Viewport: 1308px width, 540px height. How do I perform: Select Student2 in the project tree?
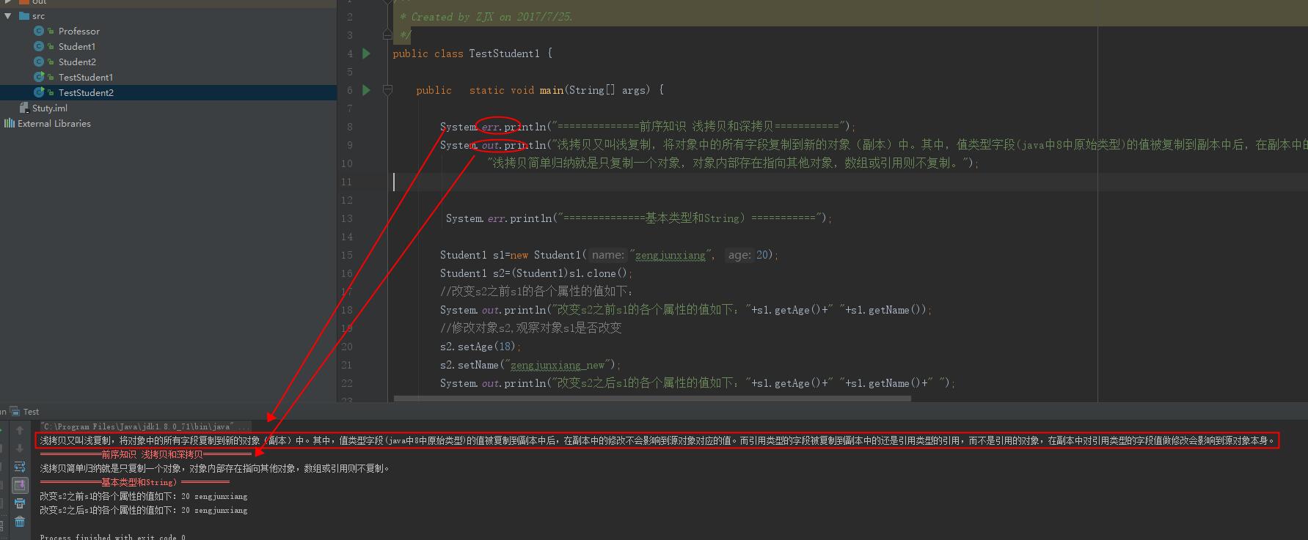tap(77, 62)
